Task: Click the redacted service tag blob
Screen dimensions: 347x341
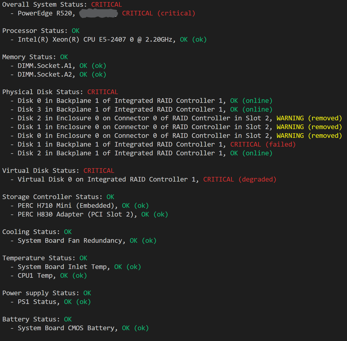Action: (98, 13)
